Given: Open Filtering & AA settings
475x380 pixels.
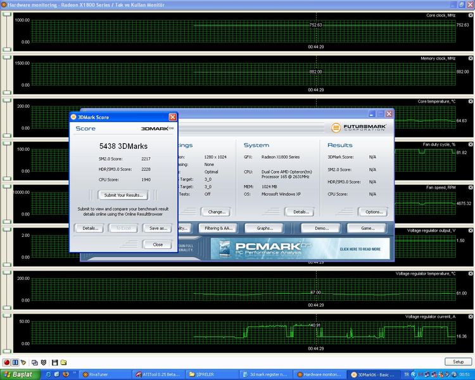Looking at the screenshot, I should 218,228.
